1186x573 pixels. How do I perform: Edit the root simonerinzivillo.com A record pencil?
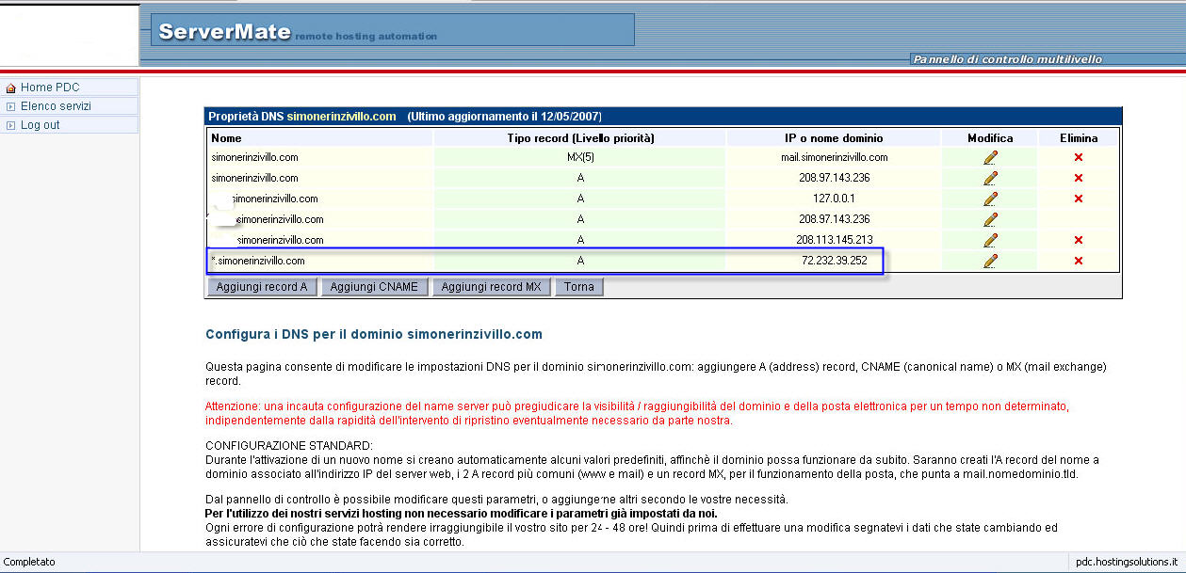[990, 178]
